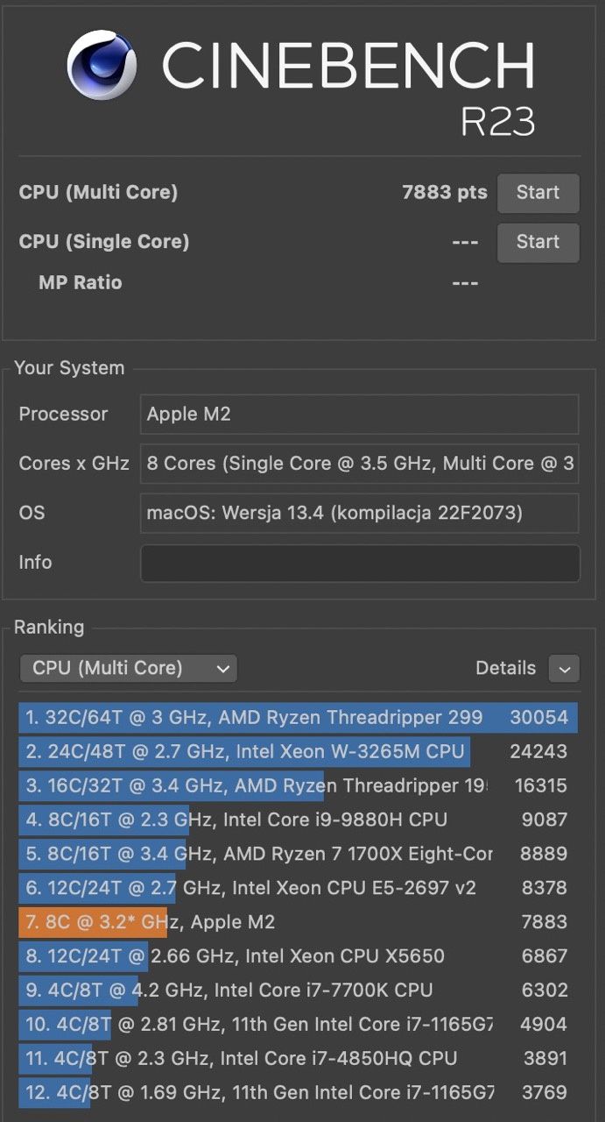This screenshot has width=605, height=1122.
Task: Click the 7883 pts multi core score
Action: (x=445, y=193)
